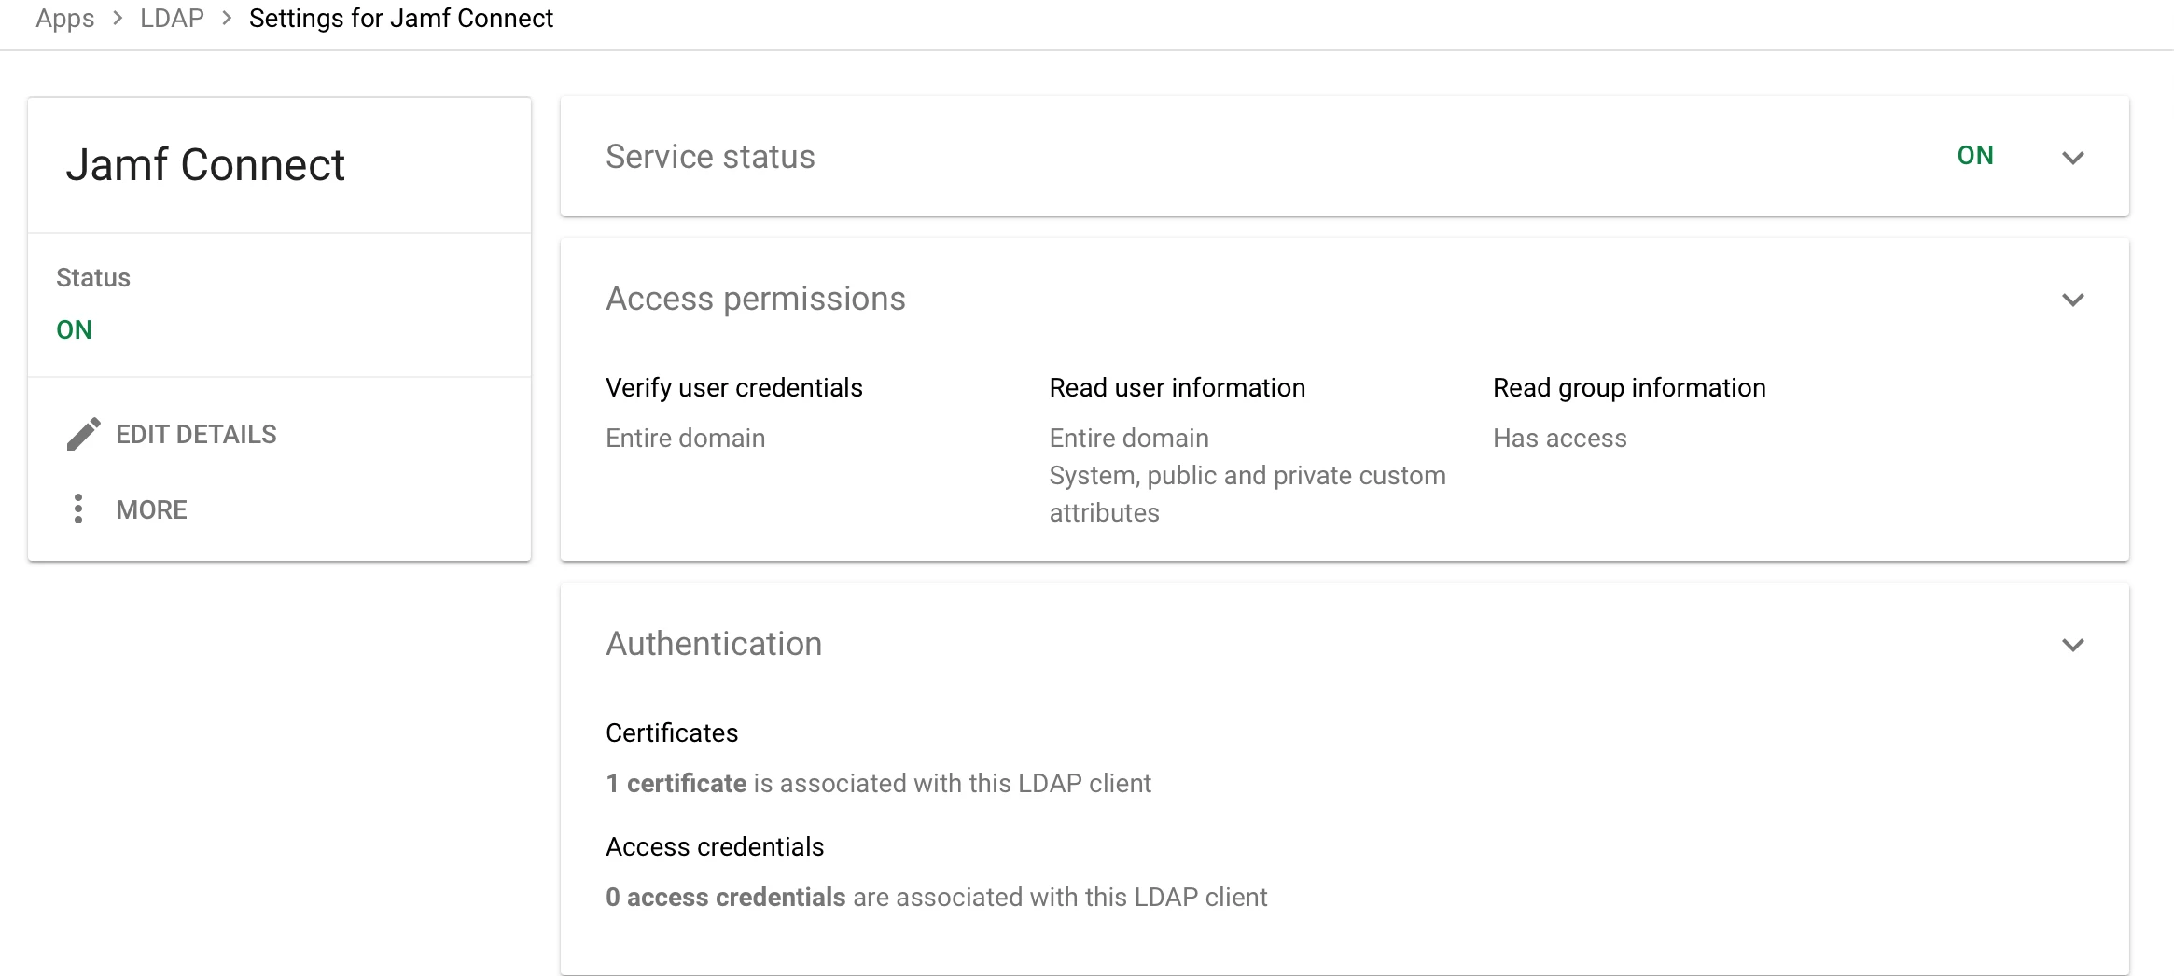Click the ON value under Status

click(74, 329)
